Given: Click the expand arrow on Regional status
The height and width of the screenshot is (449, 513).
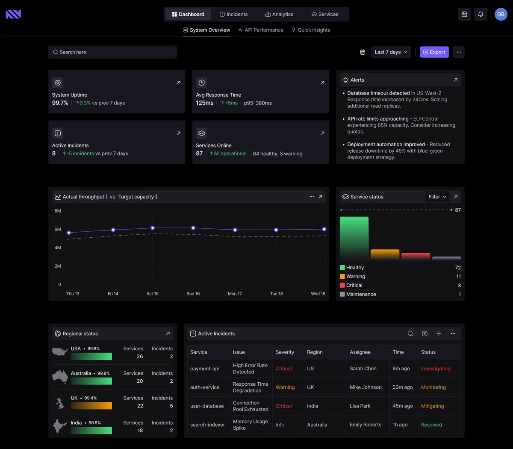Looking at the screenshot, I should [168, 334].
